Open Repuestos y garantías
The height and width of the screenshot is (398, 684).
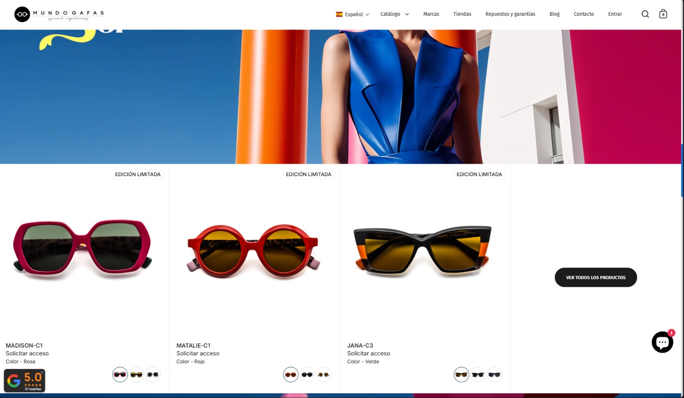coord(510,14)
